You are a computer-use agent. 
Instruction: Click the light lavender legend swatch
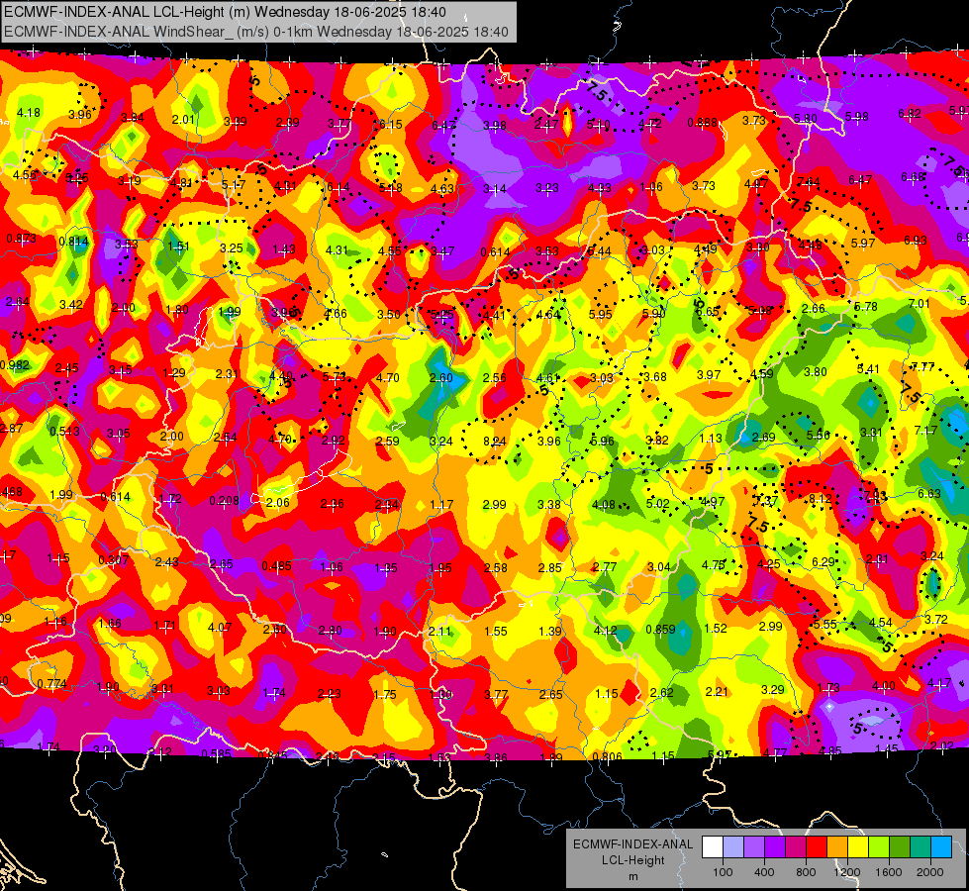click(x=733, y=846)
